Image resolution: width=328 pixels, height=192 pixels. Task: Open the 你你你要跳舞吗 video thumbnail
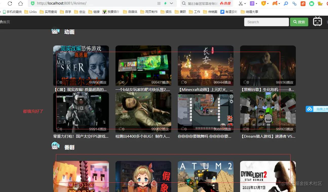click(x=206, y=112)
